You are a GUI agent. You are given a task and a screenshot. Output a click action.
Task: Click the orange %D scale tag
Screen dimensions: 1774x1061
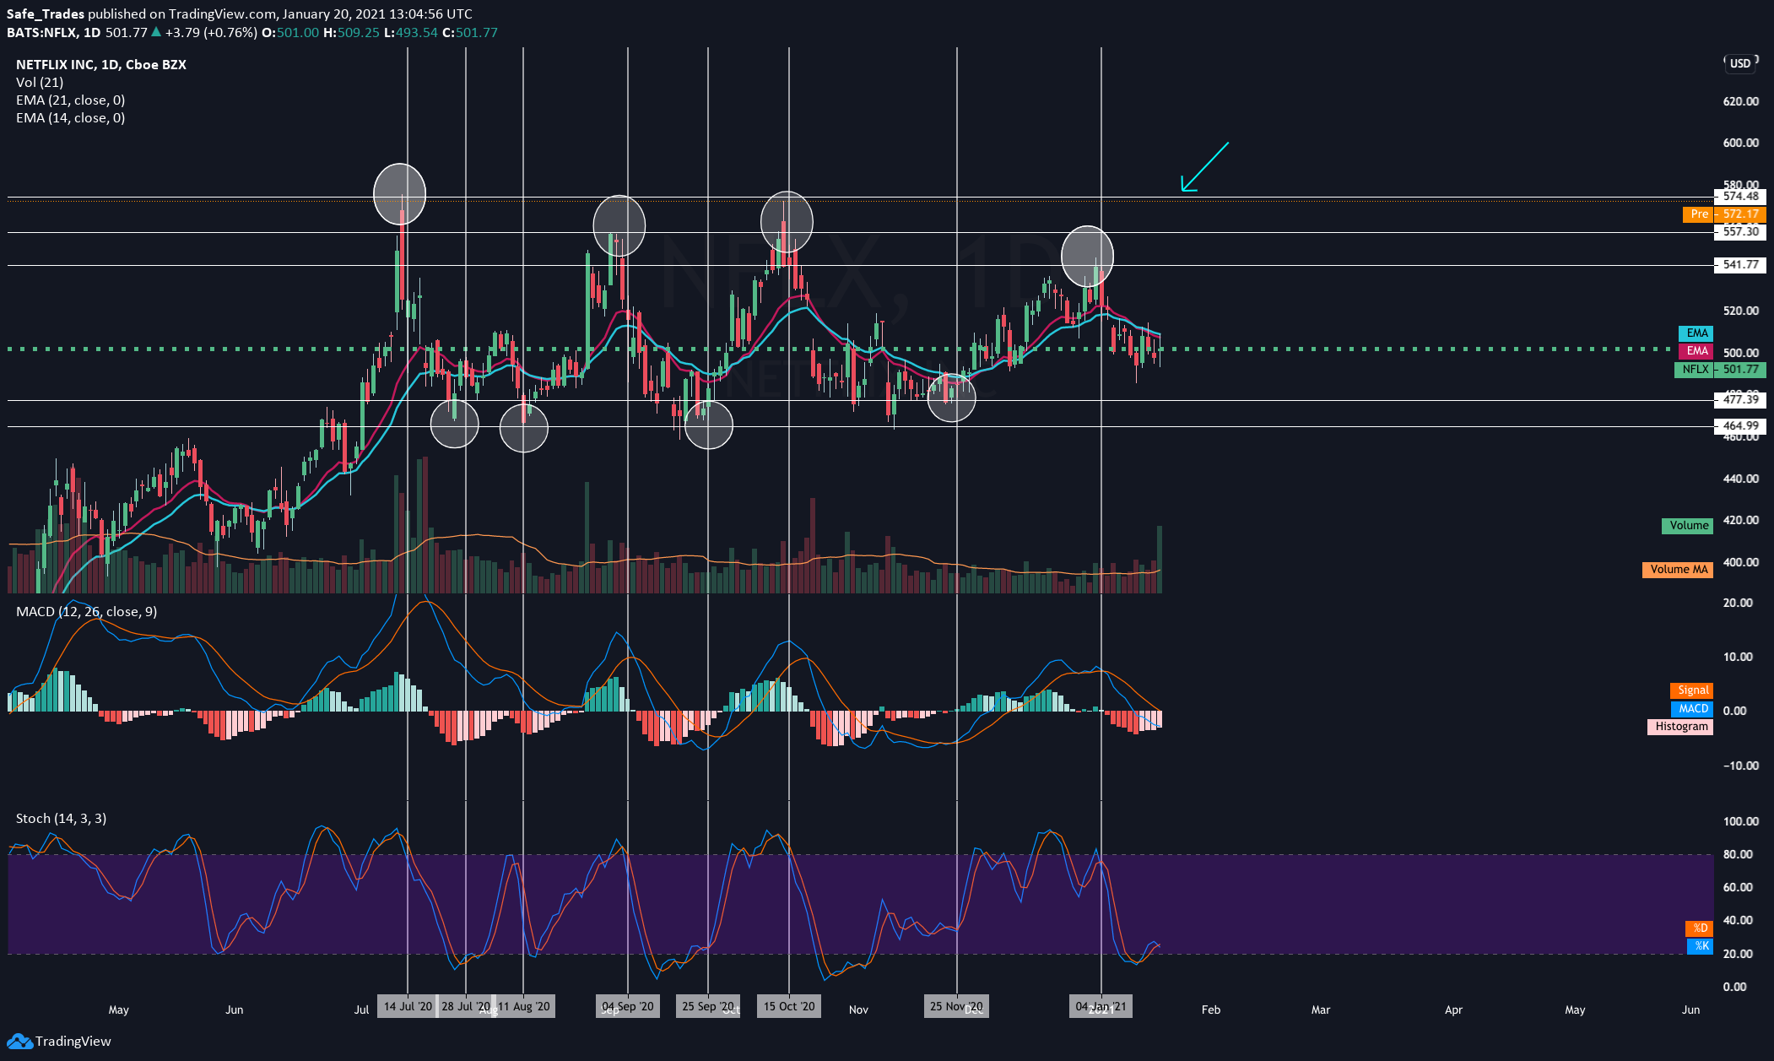pyautogui.click(x=1700, y=928)
